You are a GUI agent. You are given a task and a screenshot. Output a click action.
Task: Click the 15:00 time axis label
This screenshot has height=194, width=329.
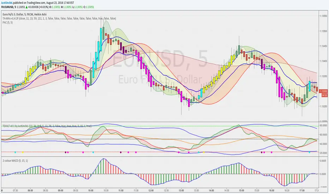coord(241,190)
